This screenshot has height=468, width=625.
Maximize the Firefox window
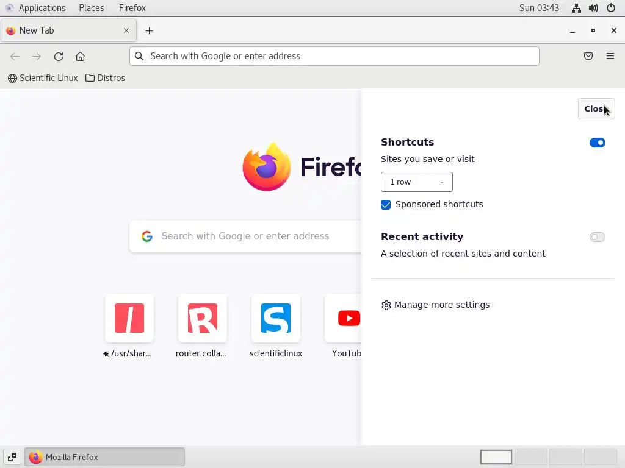pos(593,30)
